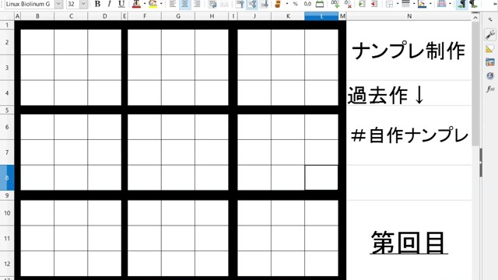The height and width of the screenshot is (280, 498).
Task: Toggle underline formatting
Action: pyautogui.click(x=121, y=4)
